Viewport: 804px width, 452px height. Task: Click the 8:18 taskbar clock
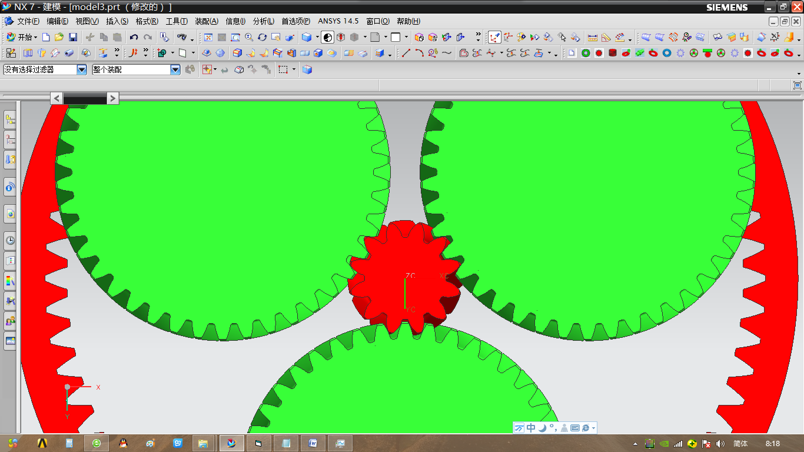773,444
